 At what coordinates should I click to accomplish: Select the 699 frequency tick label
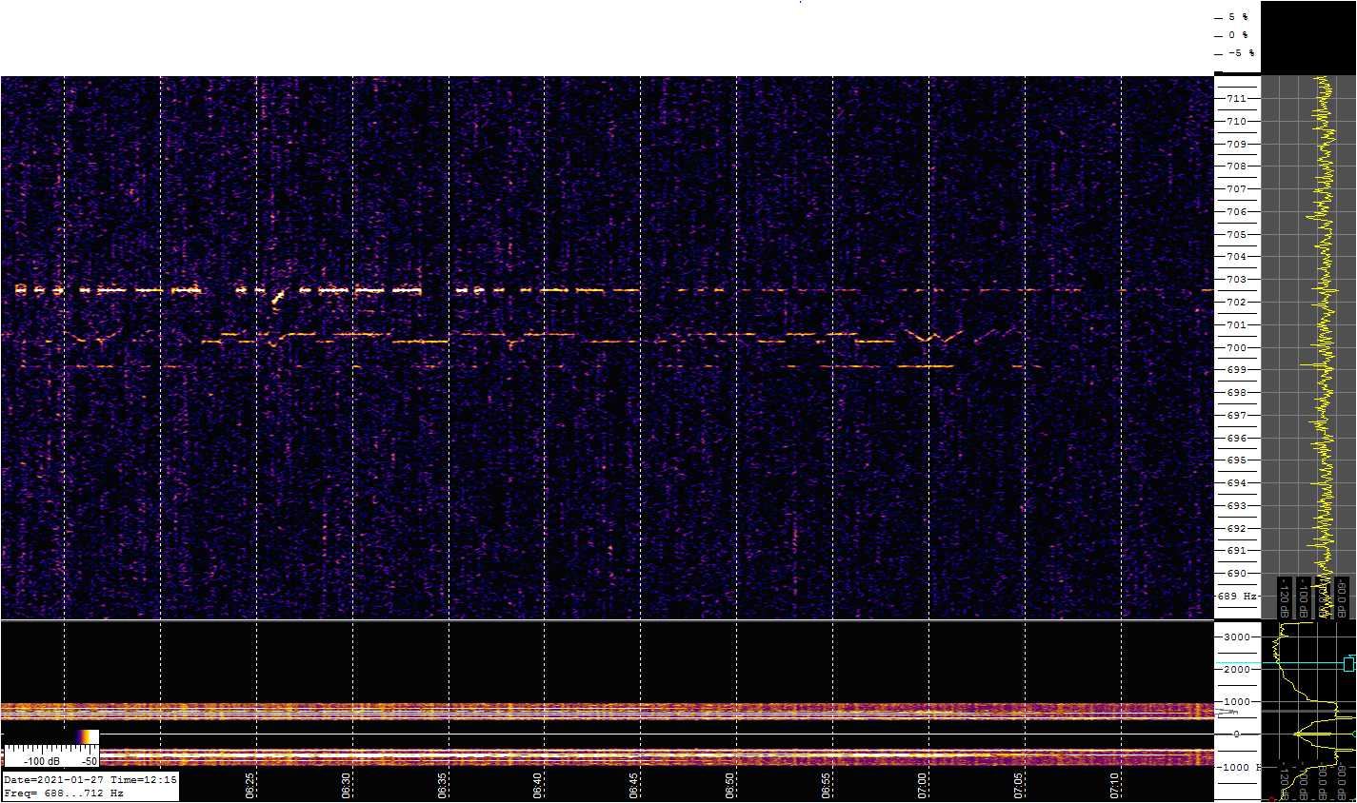click(1237, 370)
